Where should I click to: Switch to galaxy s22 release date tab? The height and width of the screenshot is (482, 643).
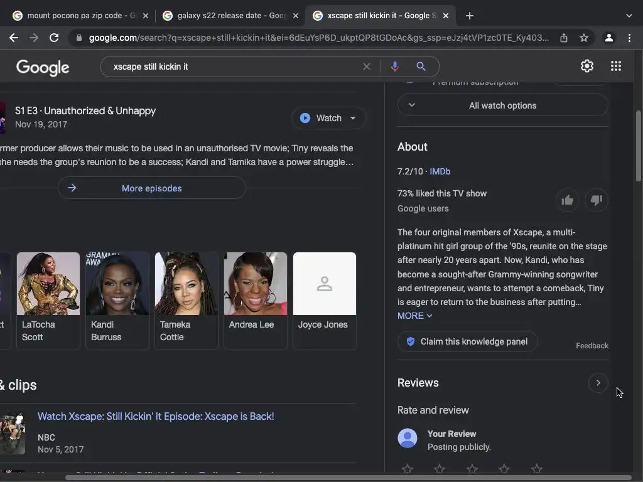(230, 16)
